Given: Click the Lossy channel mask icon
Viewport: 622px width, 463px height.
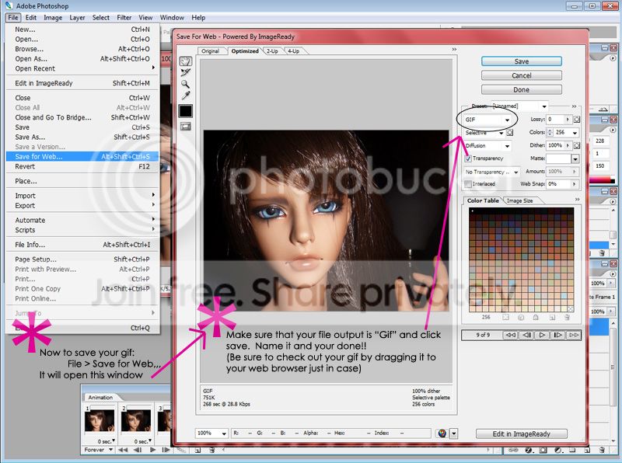Looking at the screenshot, I should (577, 120).
